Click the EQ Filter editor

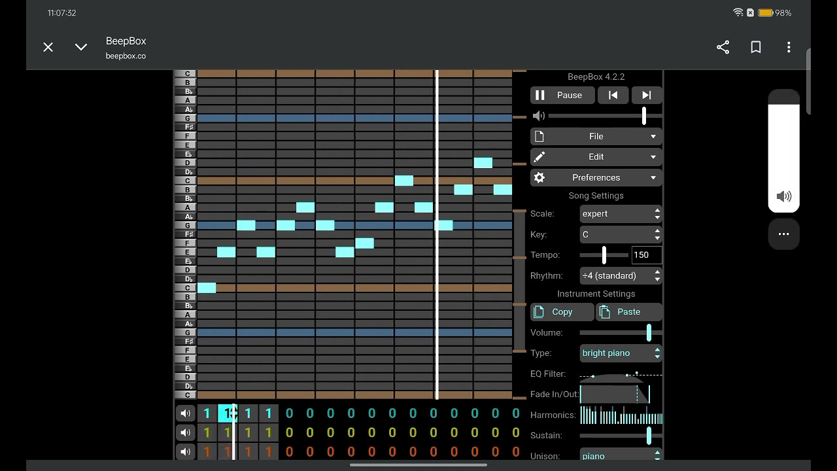(x=621, y=374)
